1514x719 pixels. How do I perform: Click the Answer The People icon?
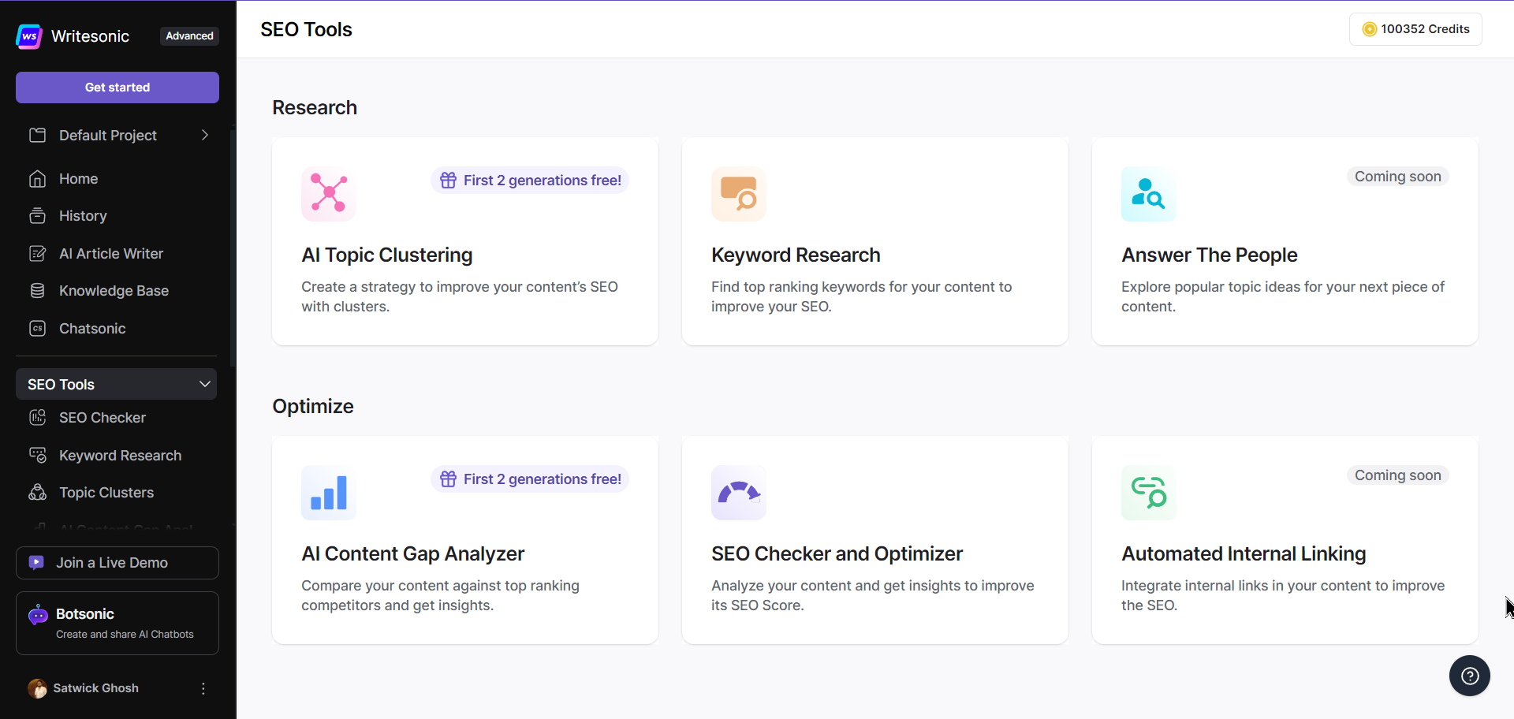point(1147,194)
